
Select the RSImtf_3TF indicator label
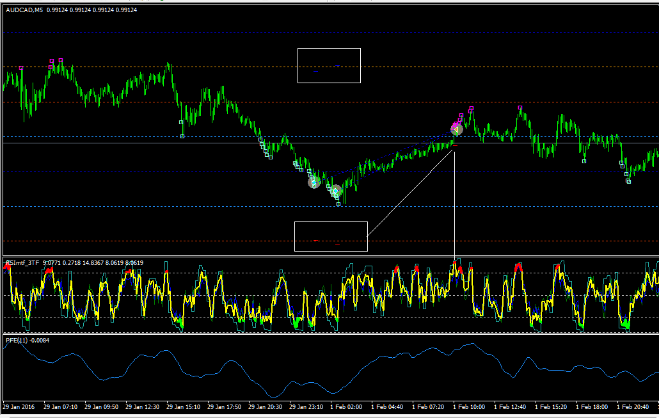pos(24,263)
